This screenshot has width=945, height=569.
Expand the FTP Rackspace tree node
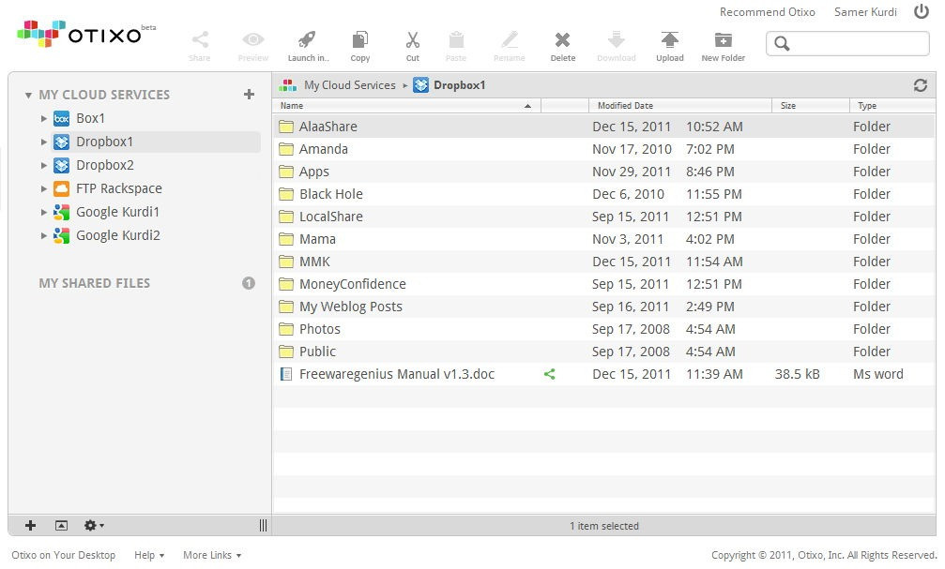[43, 189]
